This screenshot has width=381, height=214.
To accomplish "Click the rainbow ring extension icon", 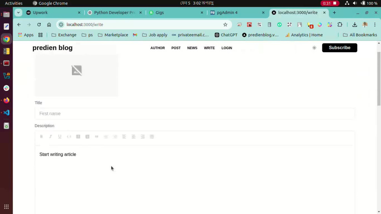I will tap(320, 24).
